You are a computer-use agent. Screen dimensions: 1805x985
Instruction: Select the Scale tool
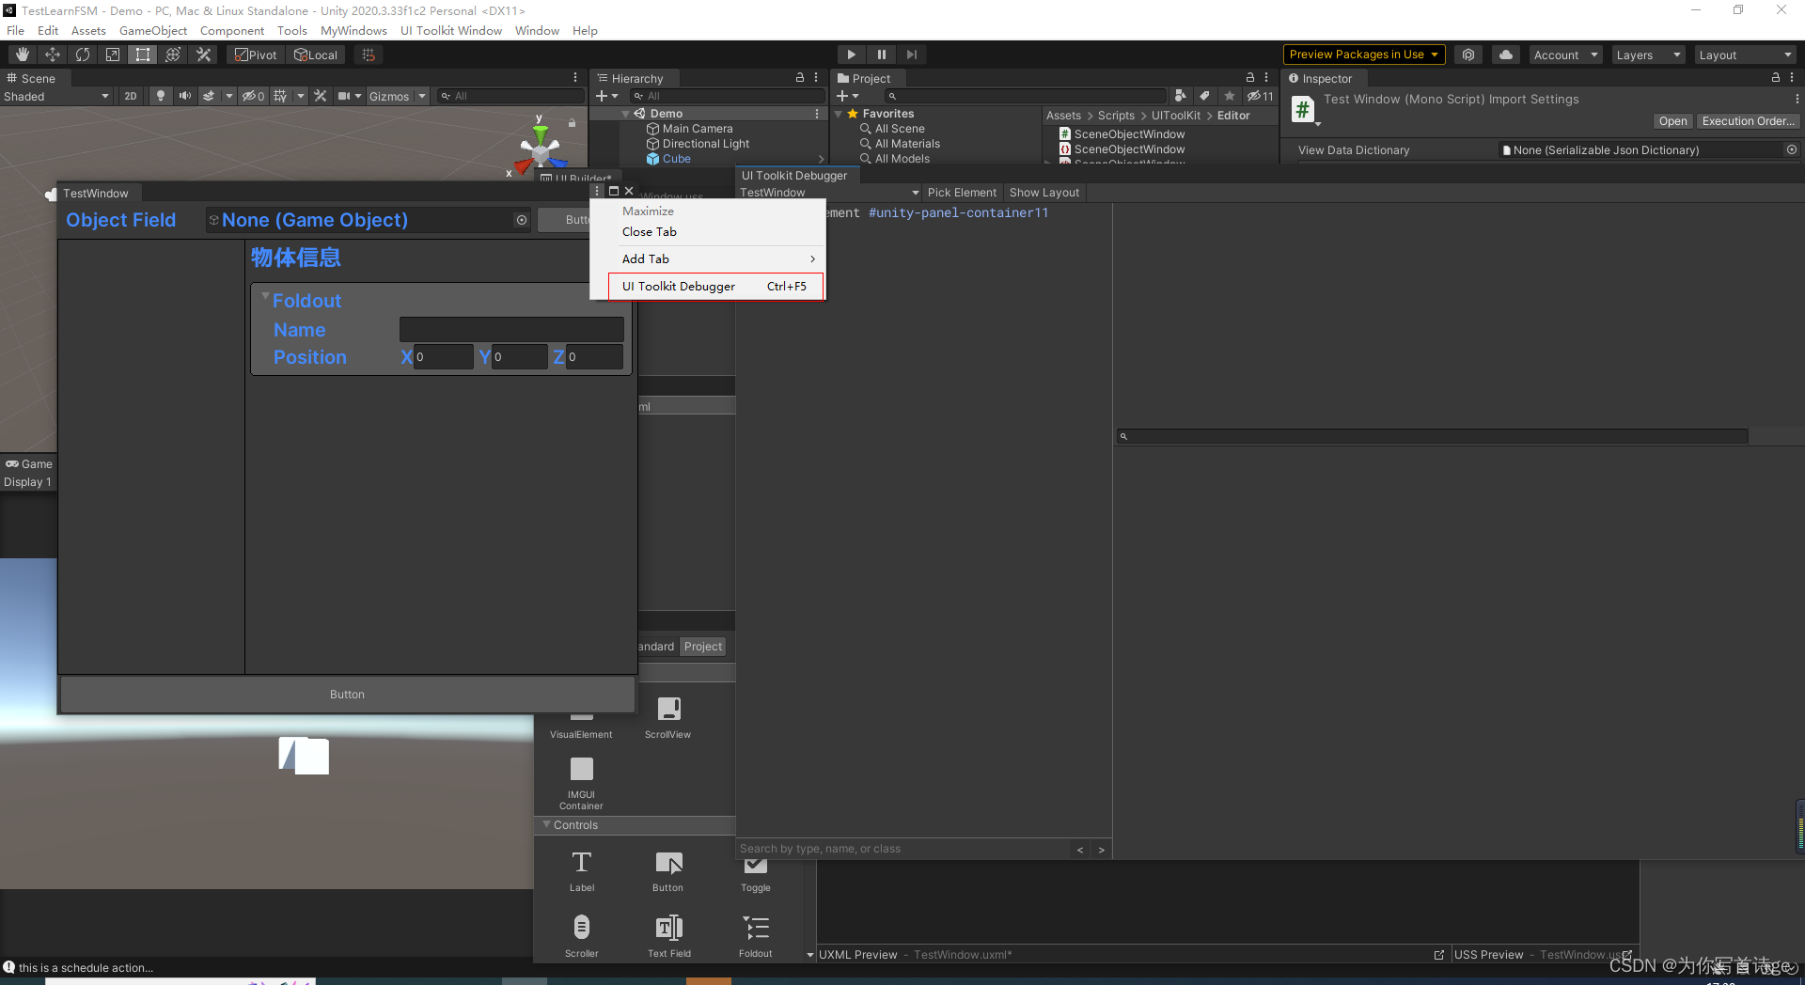pos(113,54)
